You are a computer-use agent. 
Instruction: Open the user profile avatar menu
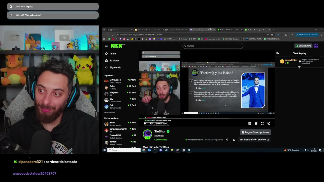tap(316, 46)
